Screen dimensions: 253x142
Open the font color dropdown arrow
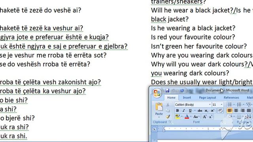(x=191, y=117)
